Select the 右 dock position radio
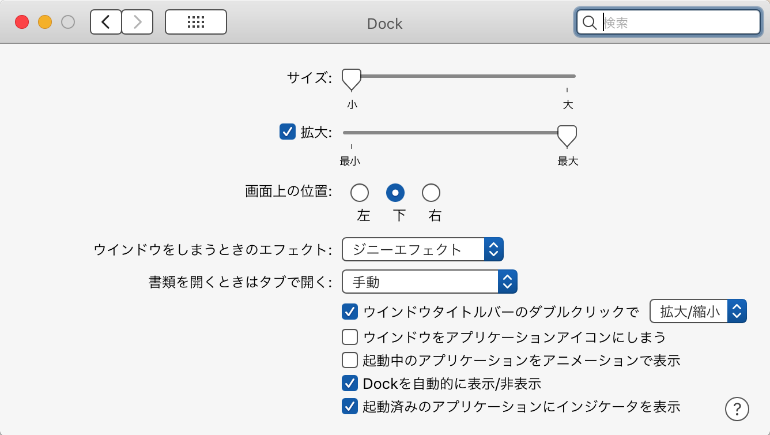This screenshot has height=435, width=770. pyautogui.click(x=431, y=192)
